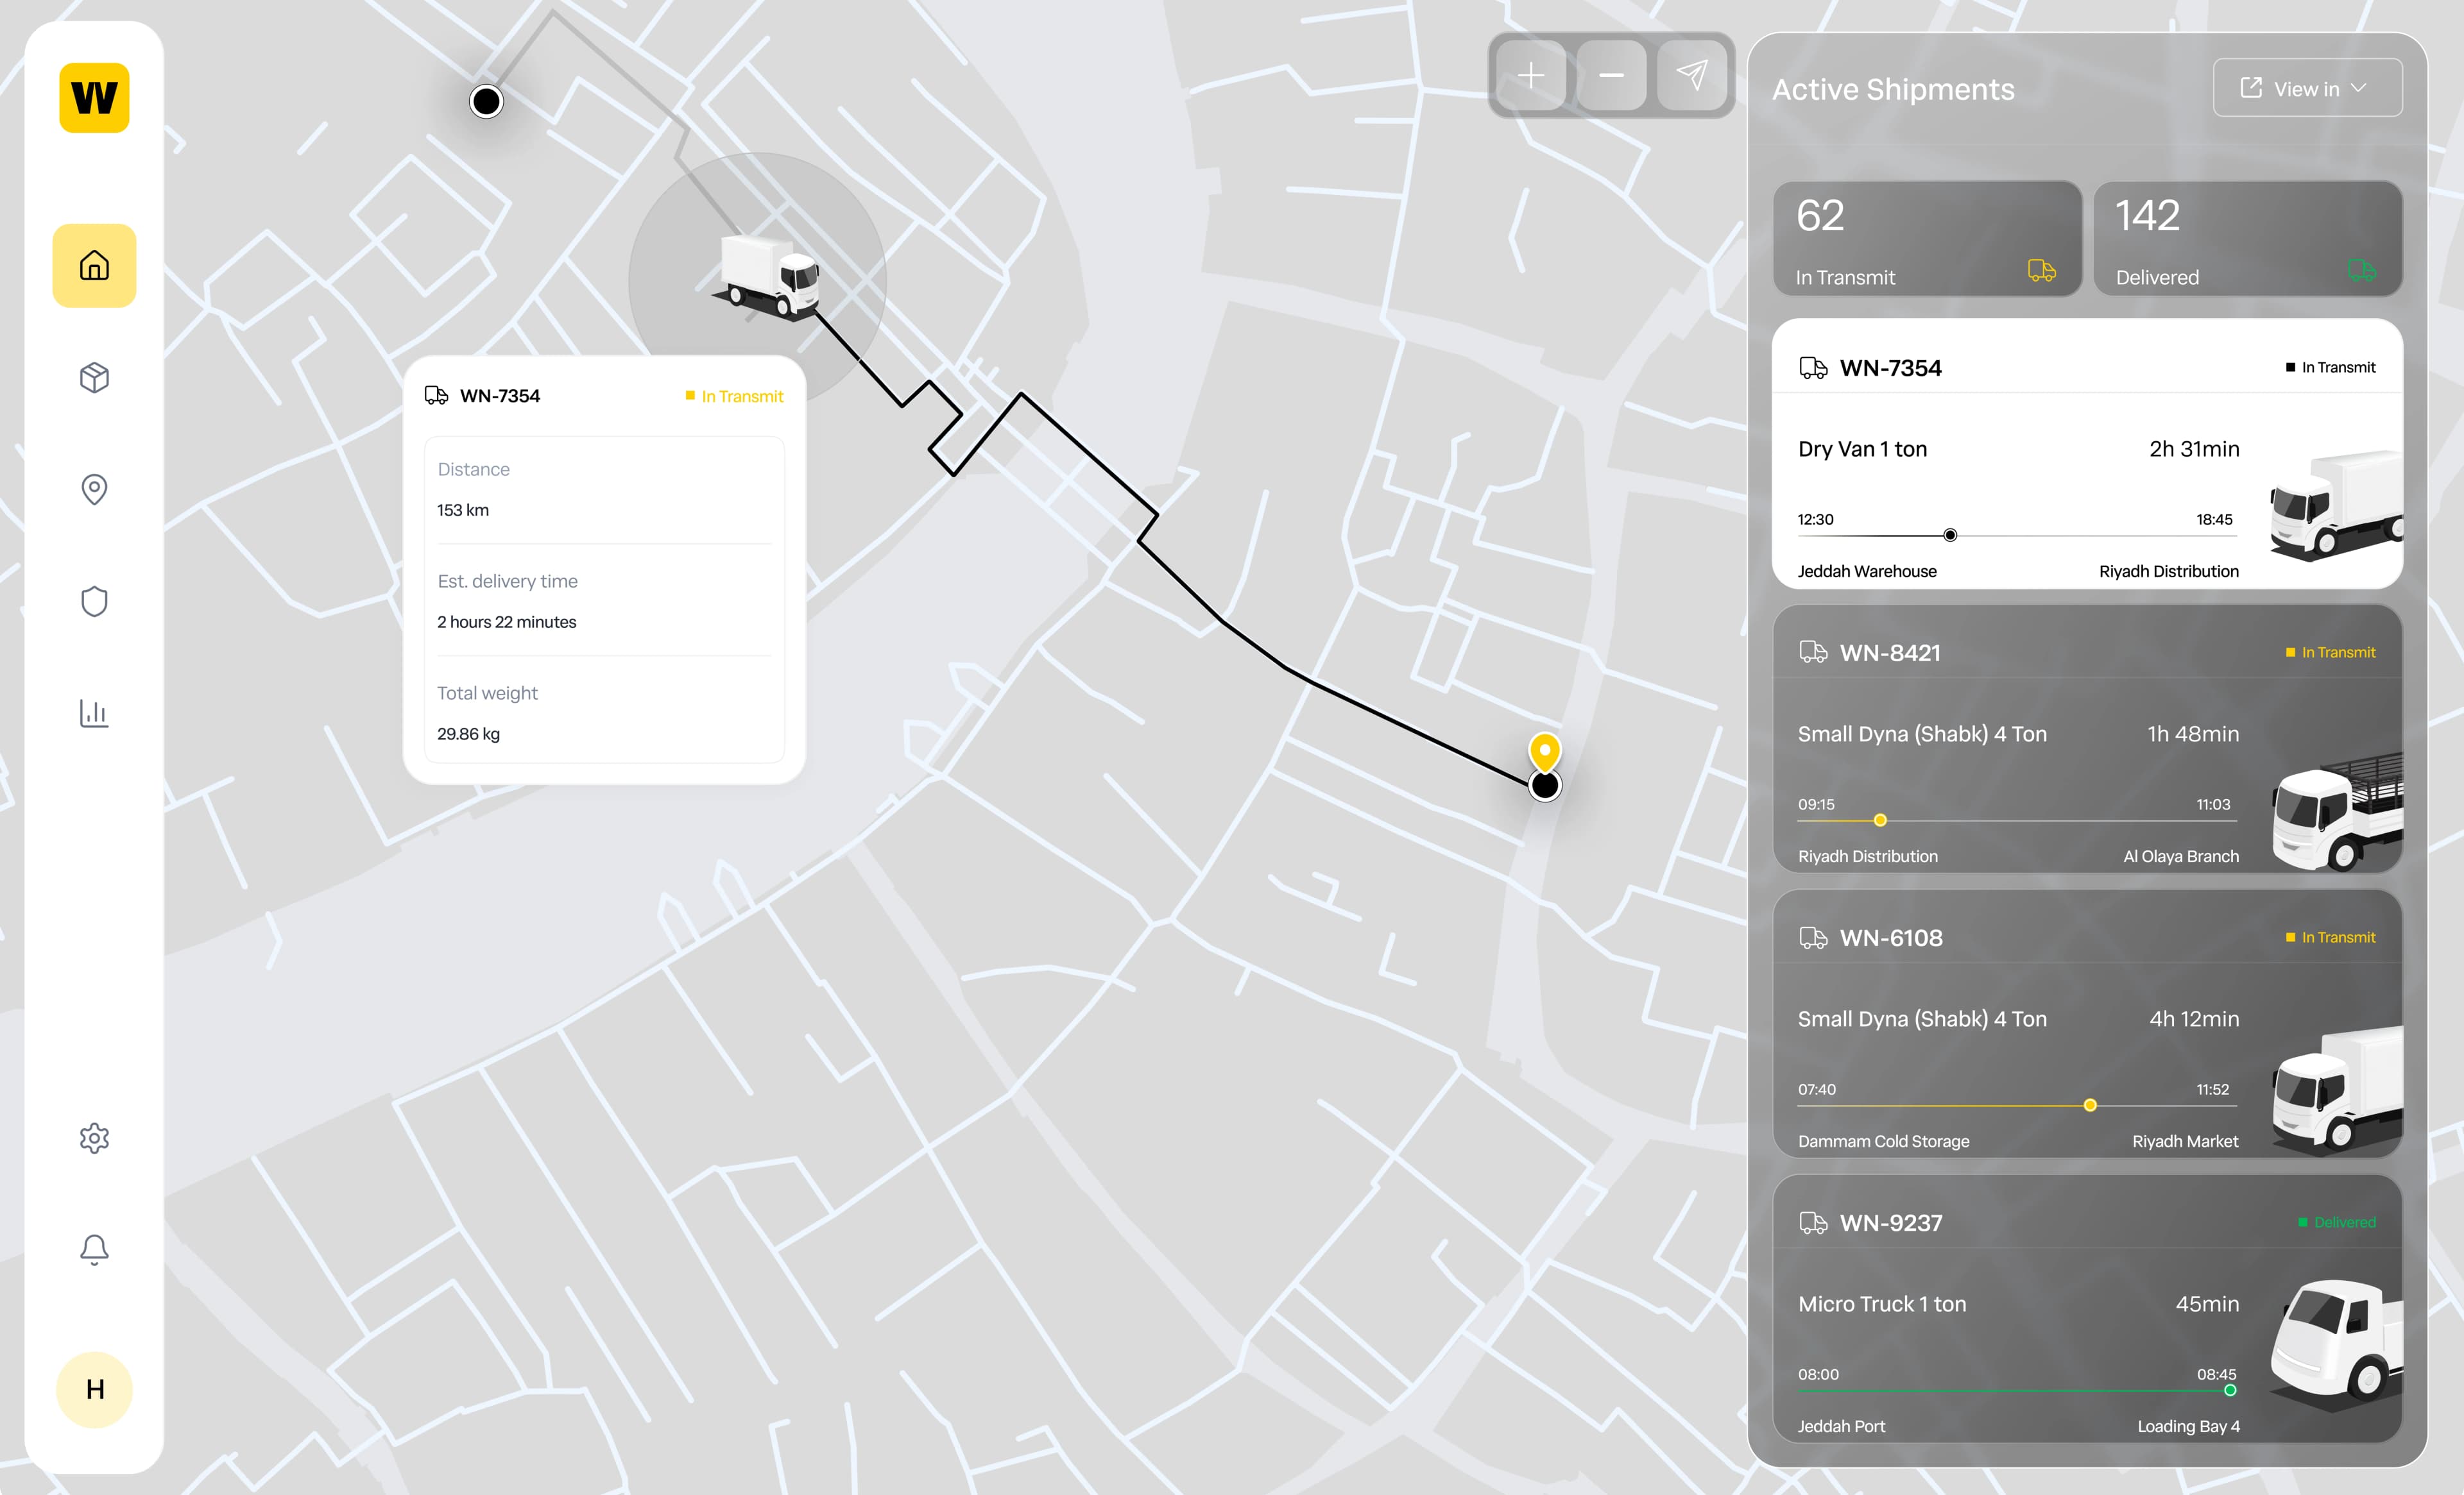Click the locate arrow map button

pyautogui.click(x=1692, y=75)
